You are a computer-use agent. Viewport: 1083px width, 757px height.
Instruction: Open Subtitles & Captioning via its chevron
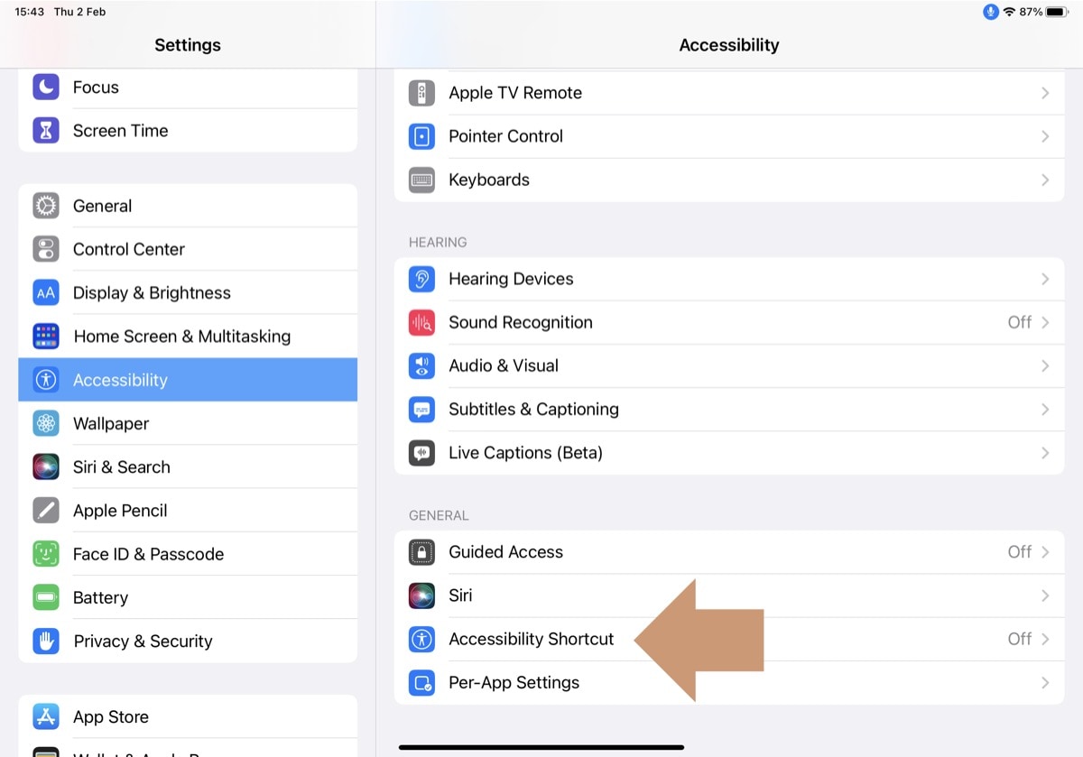1045,409
